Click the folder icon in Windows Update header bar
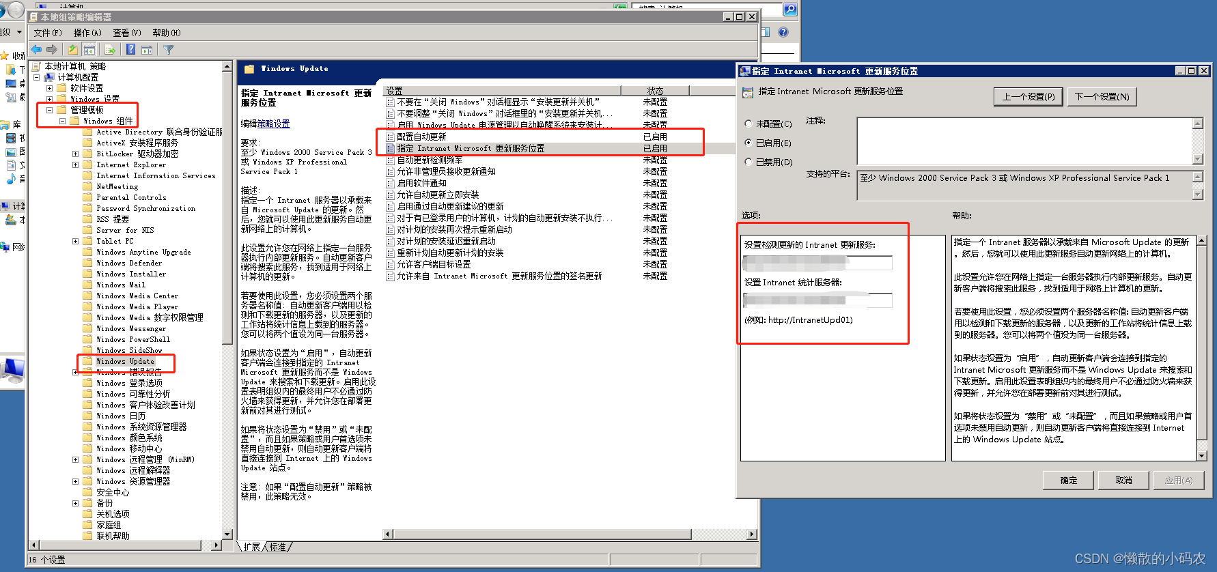The height and width of the screenshot is (572, 1217). point(249,69)
